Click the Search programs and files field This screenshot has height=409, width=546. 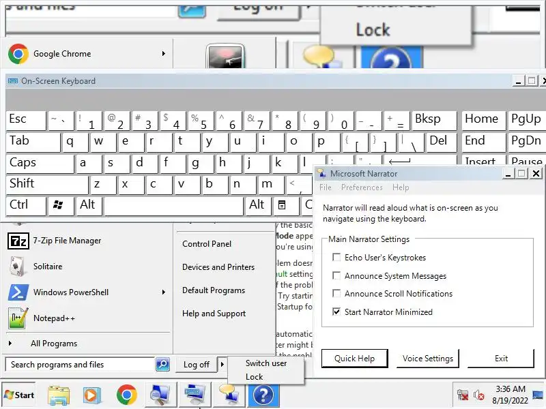click(x=80, y=365)
